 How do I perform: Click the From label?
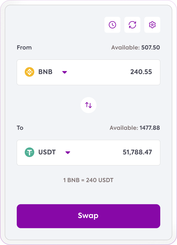tap(24, 47)
